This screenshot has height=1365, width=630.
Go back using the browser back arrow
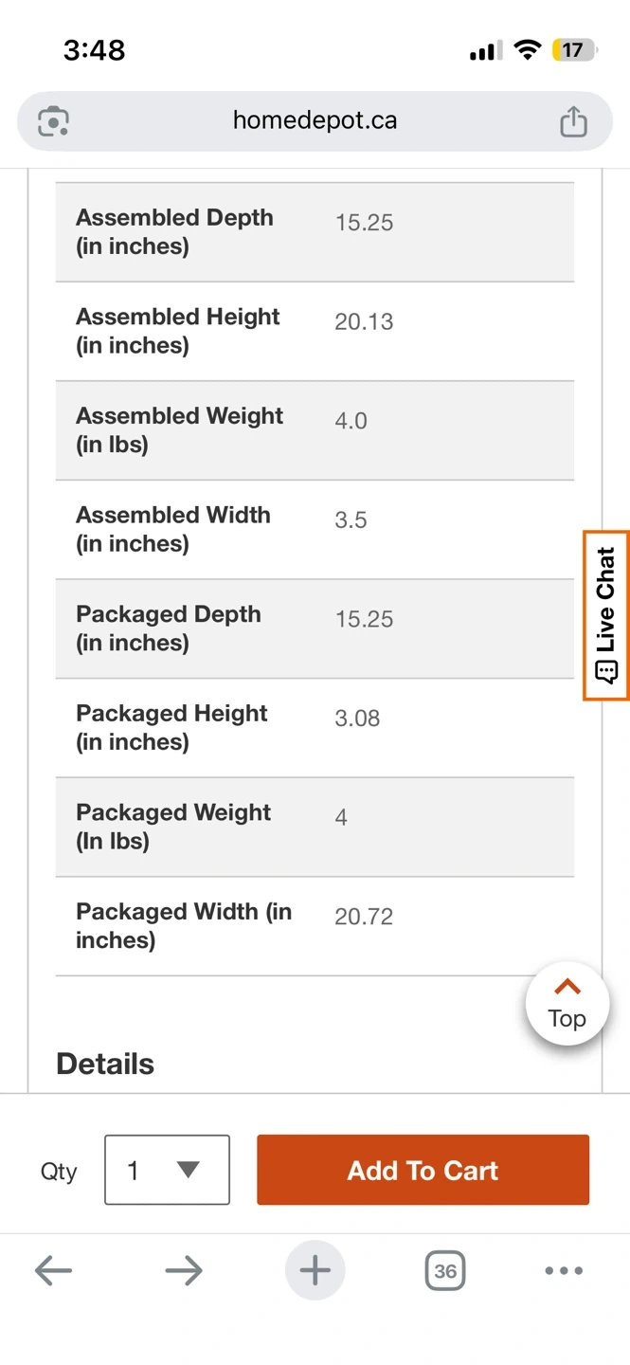point(53,1270)
